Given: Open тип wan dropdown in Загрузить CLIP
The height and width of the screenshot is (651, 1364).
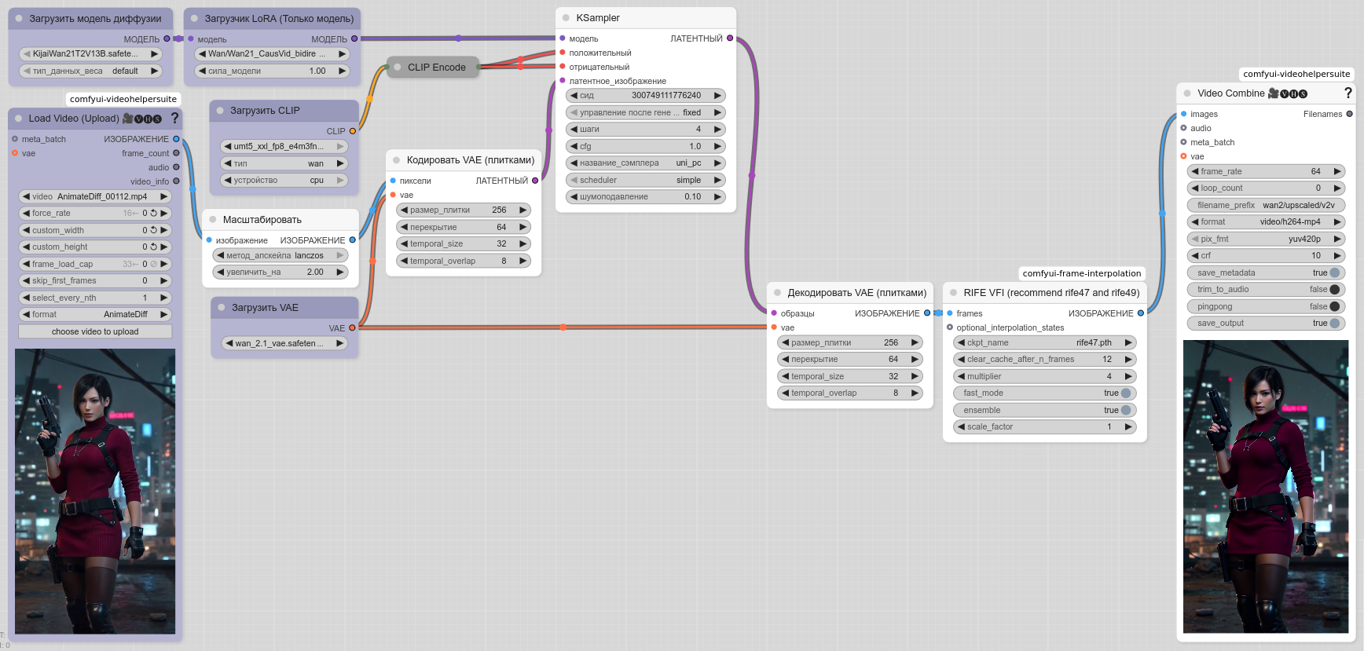Looking at the screenshot, I should [x=284, y=164].
